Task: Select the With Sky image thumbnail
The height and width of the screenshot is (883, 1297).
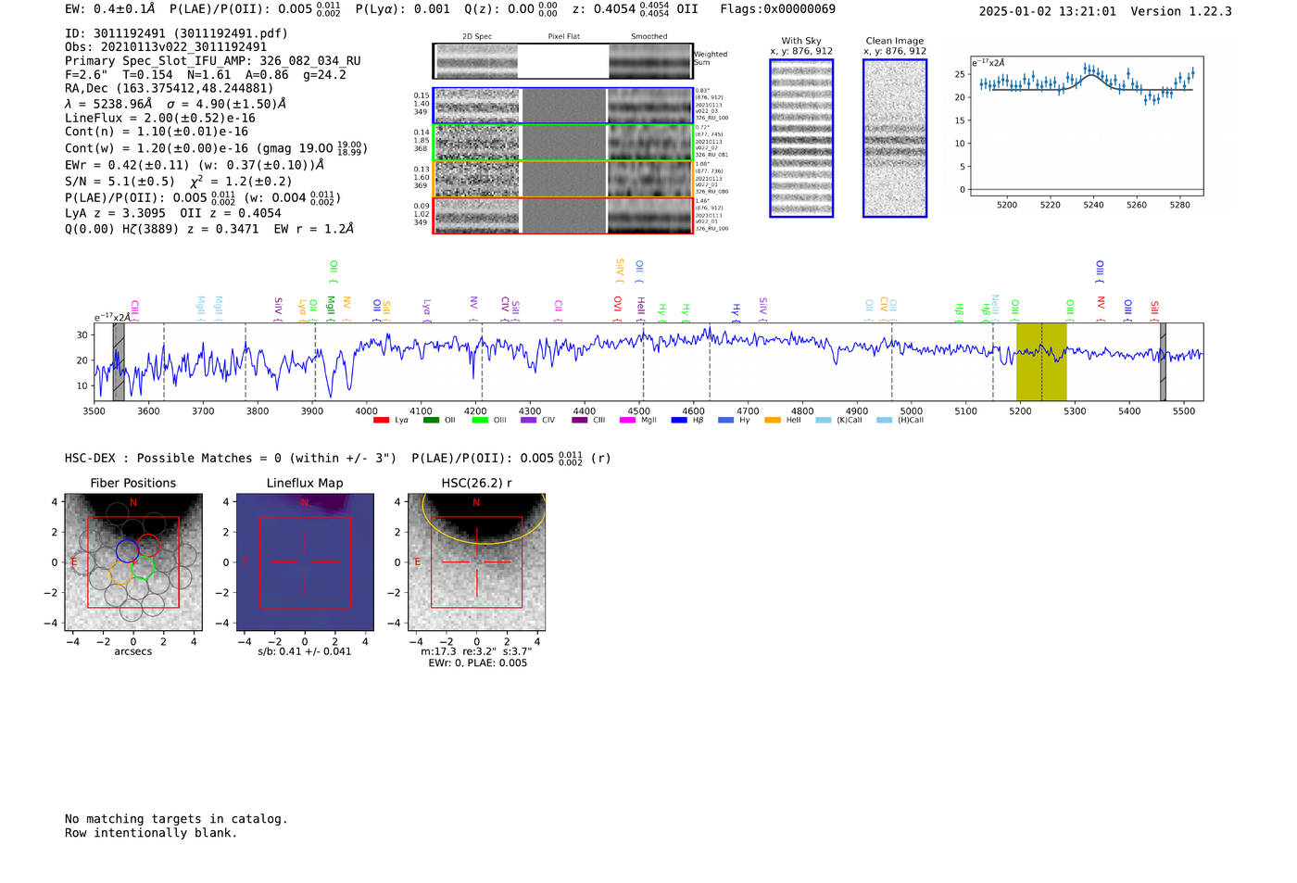Action: click(x=801, y=138)
